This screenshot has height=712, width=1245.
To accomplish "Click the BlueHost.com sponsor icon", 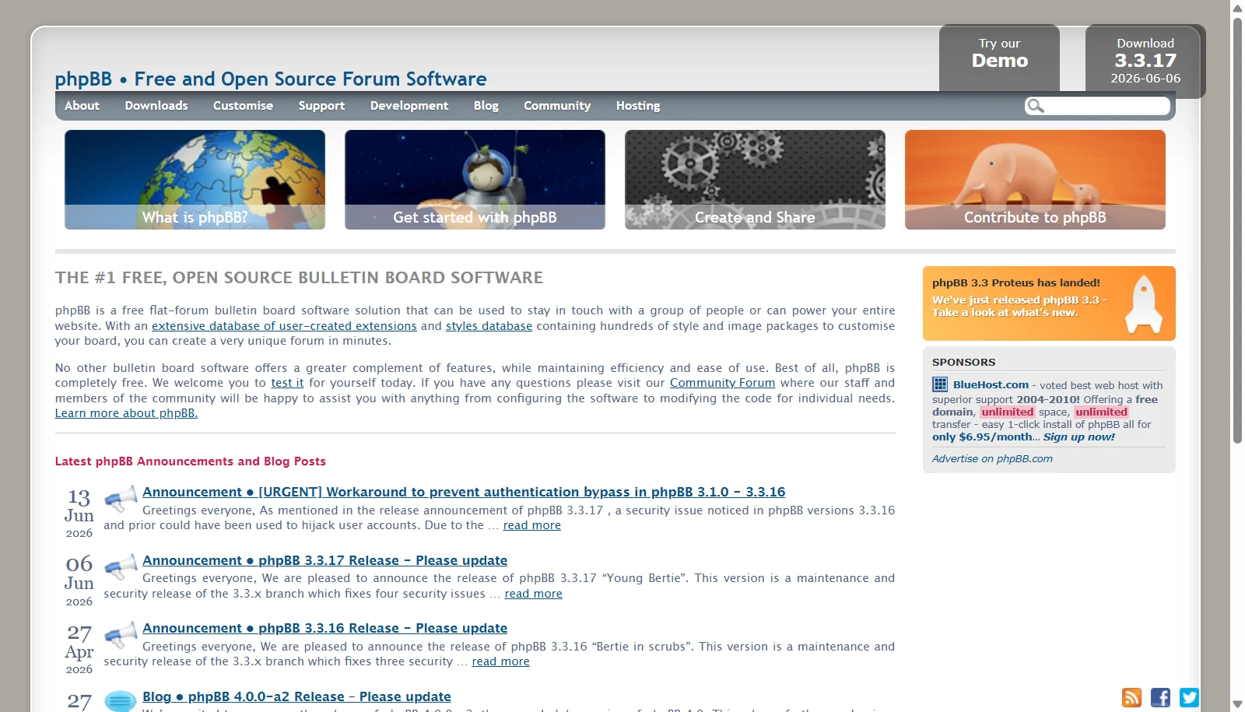I will point(940,384).
